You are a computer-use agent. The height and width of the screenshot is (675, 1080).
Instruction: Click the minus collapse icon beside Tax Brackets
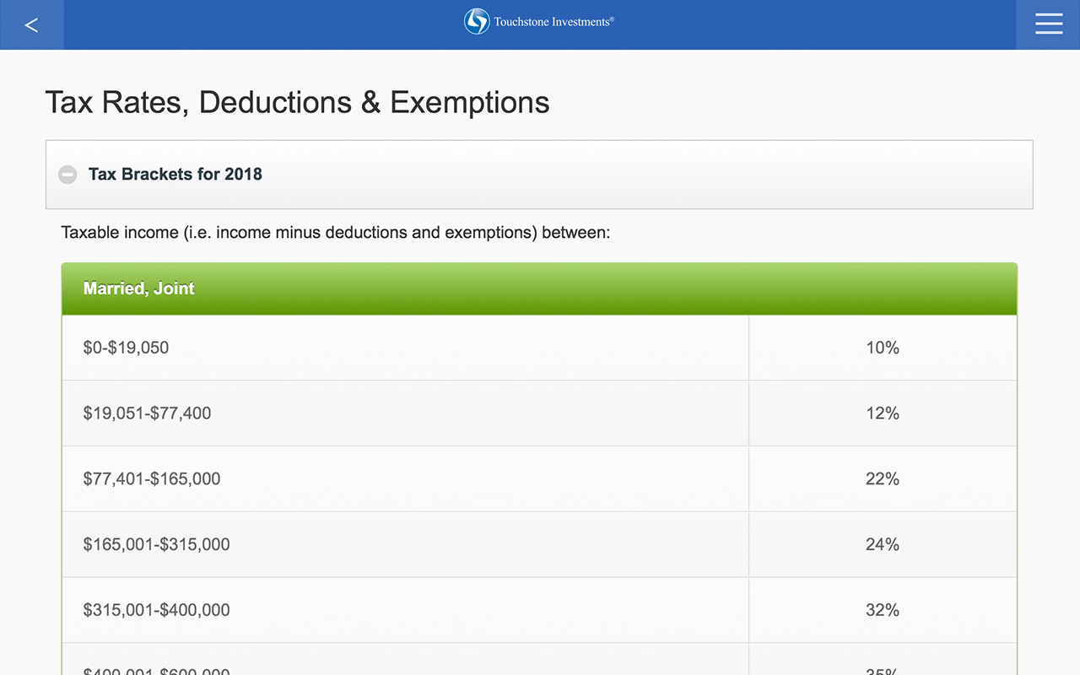[67, 175]
